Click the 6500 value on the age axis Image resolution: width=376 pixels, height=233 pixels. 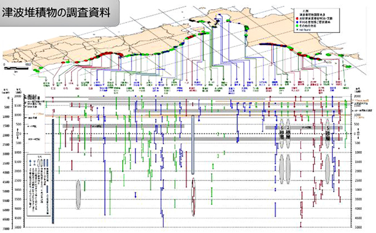(6, 220)
